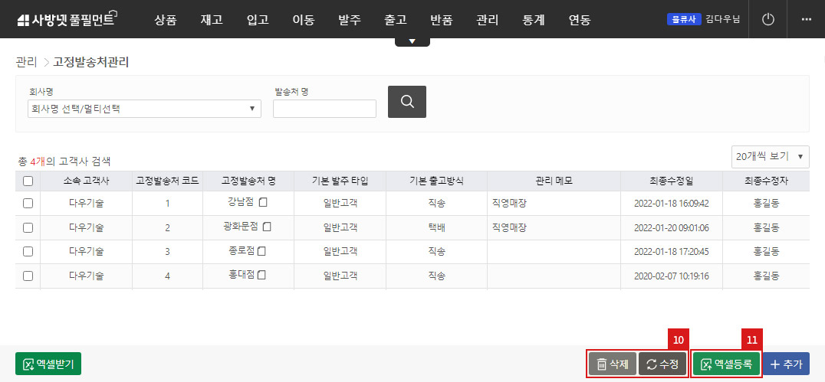The height and width of the screenshot is (382, 825).
Task: Open the 20개씩 보기 dropdown
Action: click(771, 157)
